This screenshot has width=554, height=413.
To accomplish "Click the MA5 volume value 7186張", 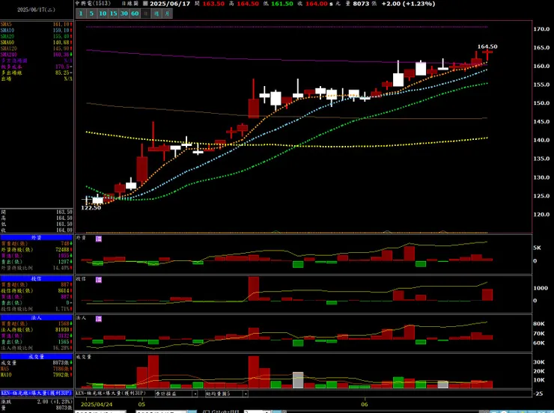I will tap(61, 369).
